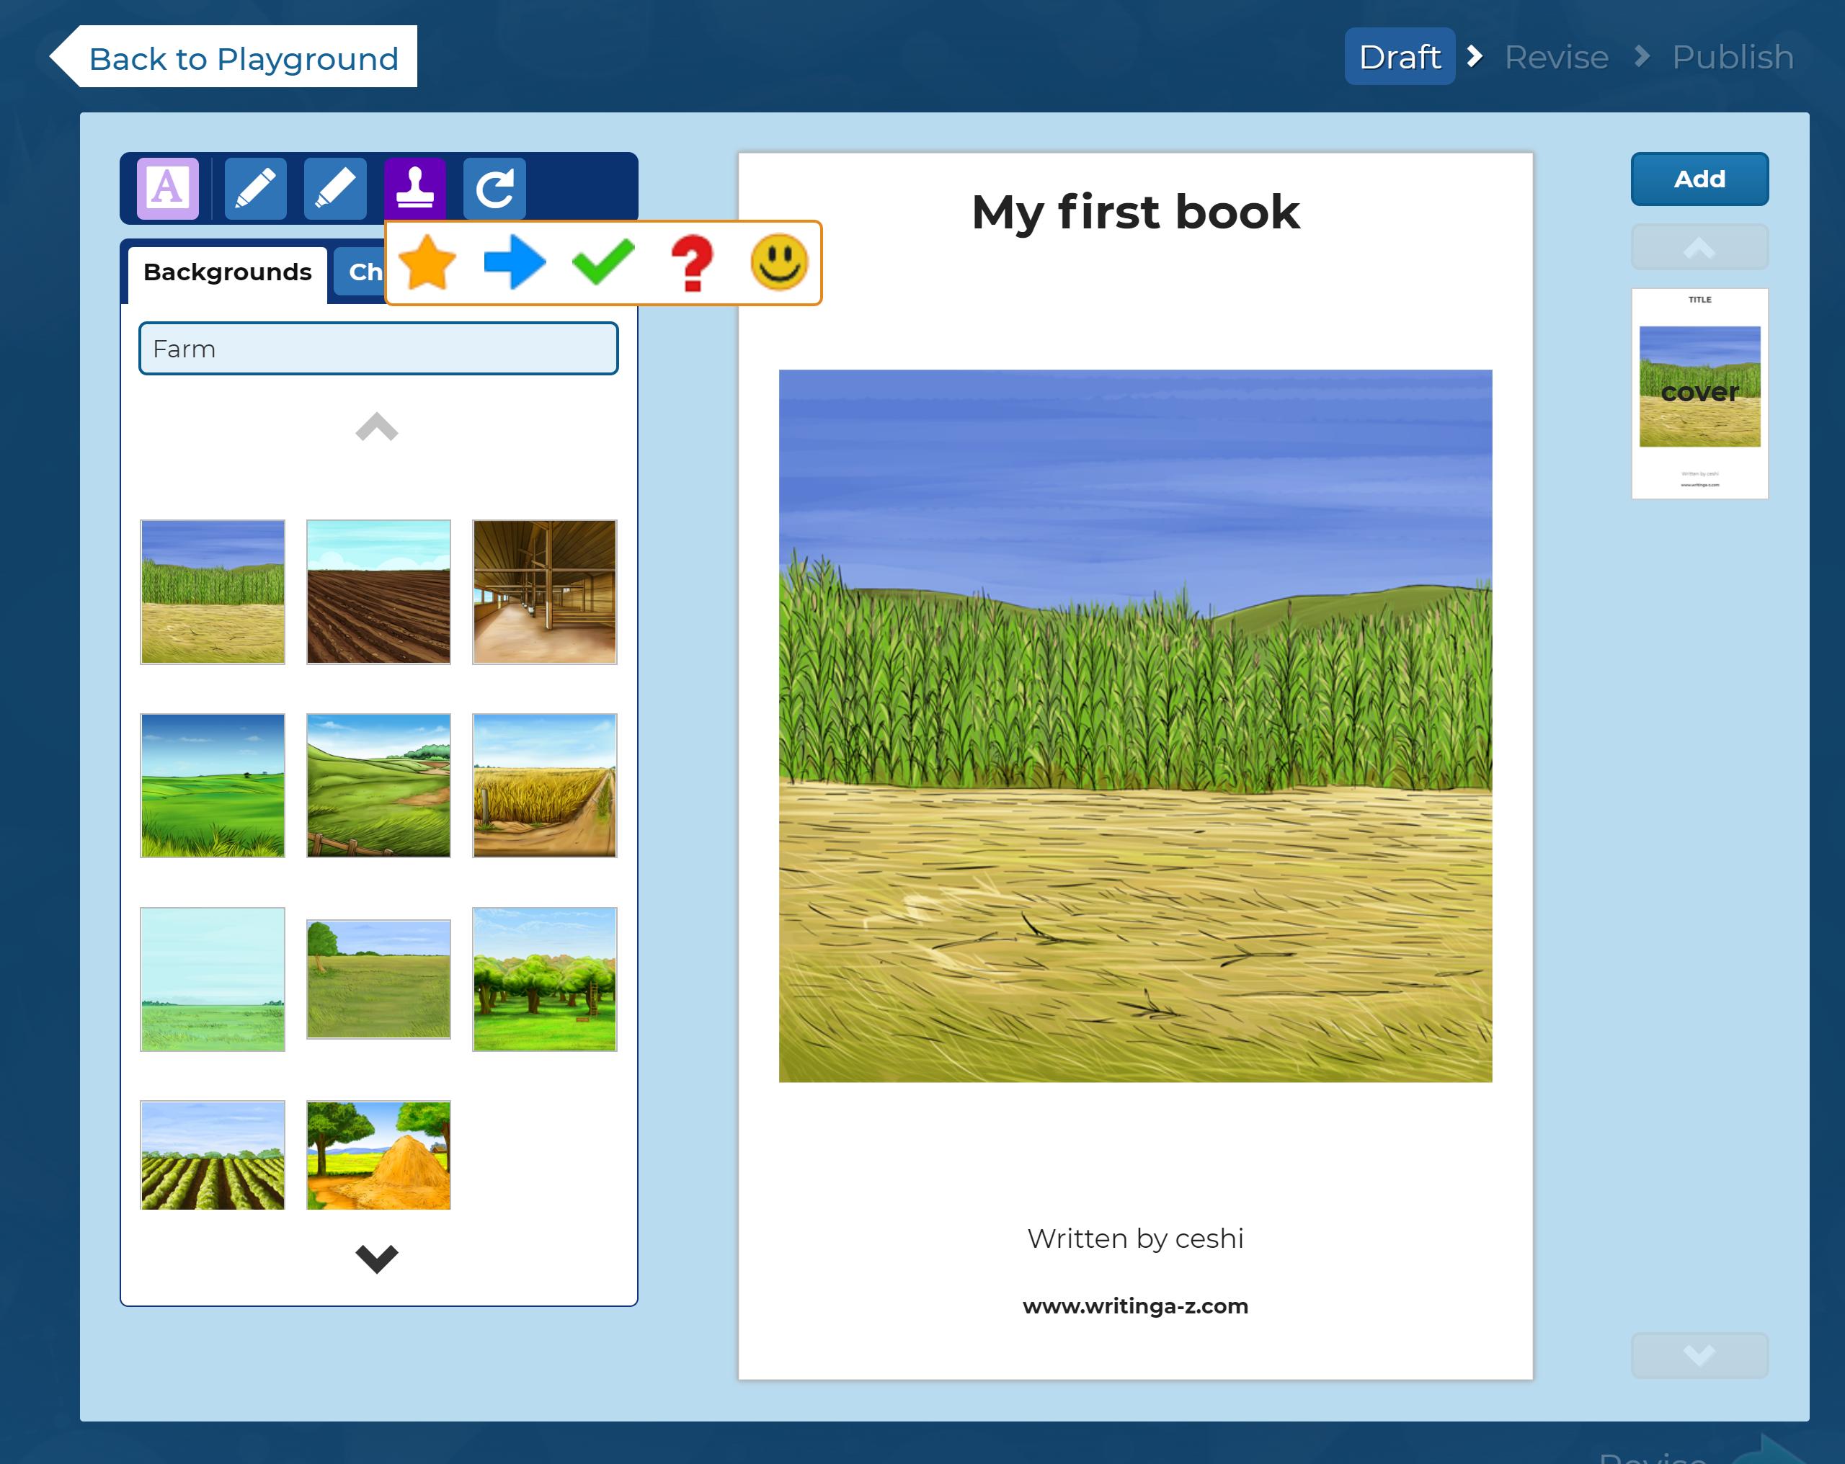
Task: Click the Redo arrow icon
Action: pyautogui.click(x=494, y=187)
